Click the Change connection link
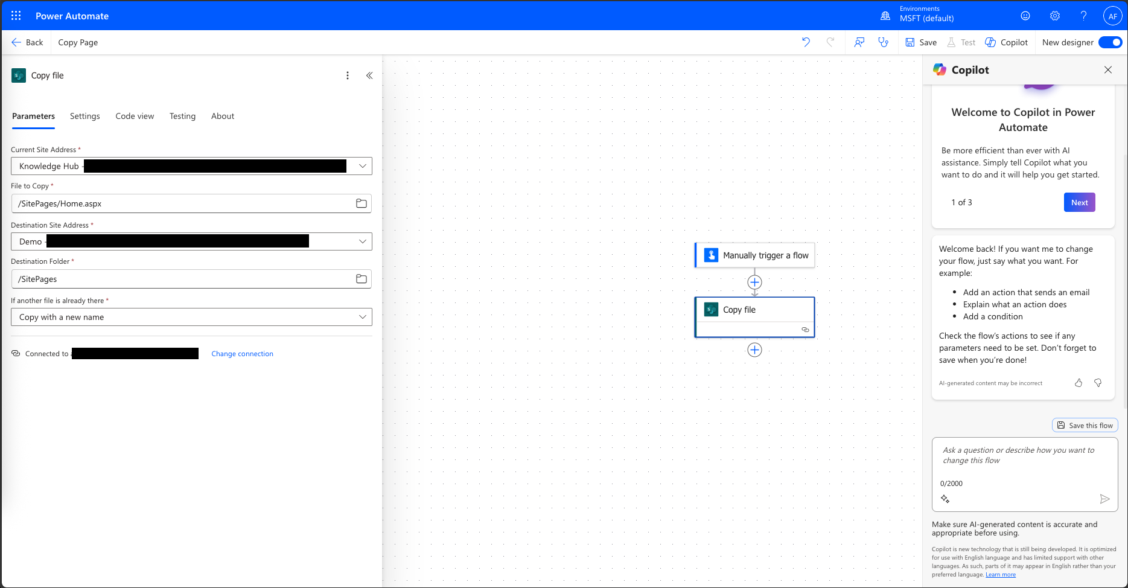 [x=242, y=354]
